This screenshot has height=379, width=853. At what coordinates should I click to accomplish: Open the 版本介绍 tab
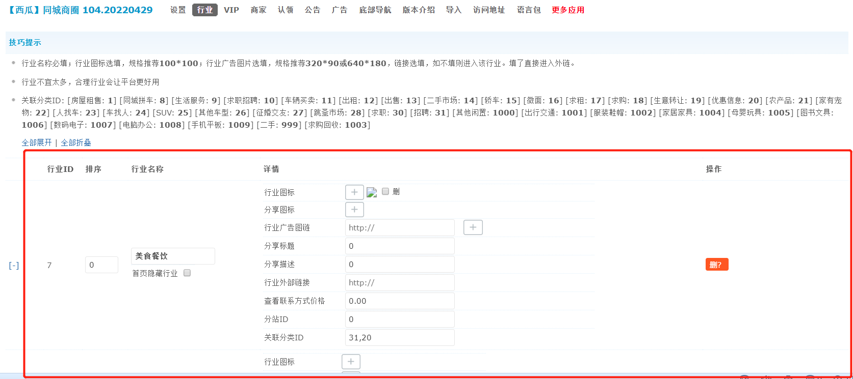click(x=419, y=10)
